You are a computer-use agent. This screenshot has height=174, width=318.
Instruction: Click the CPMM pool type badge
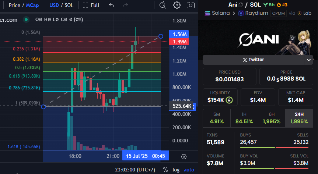point(279,13)
